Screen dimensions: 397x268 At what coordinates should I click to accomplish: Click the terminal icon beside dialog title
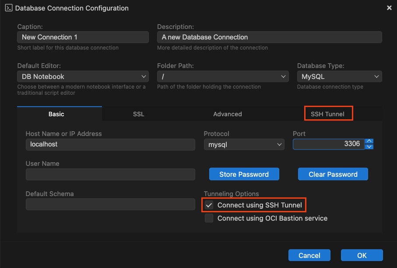coord(9,8)
